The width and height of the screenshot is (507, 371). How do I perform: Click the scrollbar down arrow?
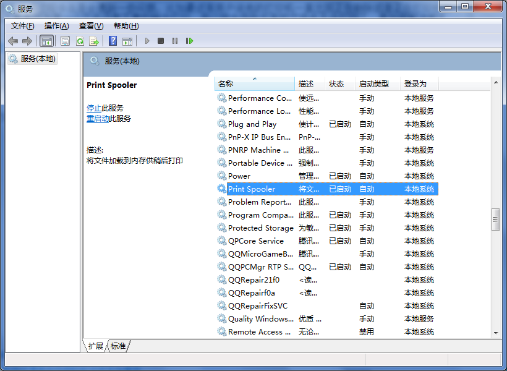point(496,333)
